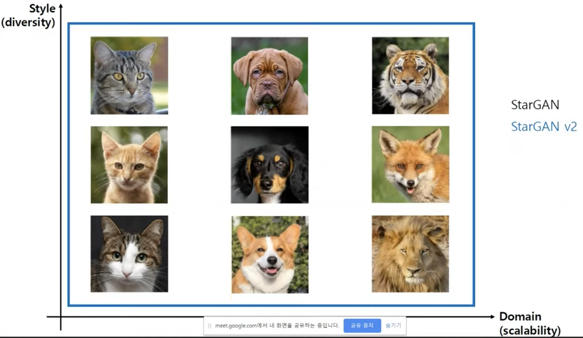583x338 pixels.
Task: Click the gray tabby cat image
Action: (x=129, y=76)
